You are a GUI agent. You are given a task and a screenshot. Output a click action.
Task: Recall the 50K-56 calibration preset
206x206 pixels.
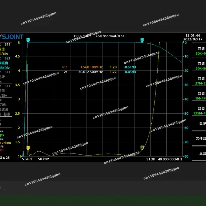[199, 64]
